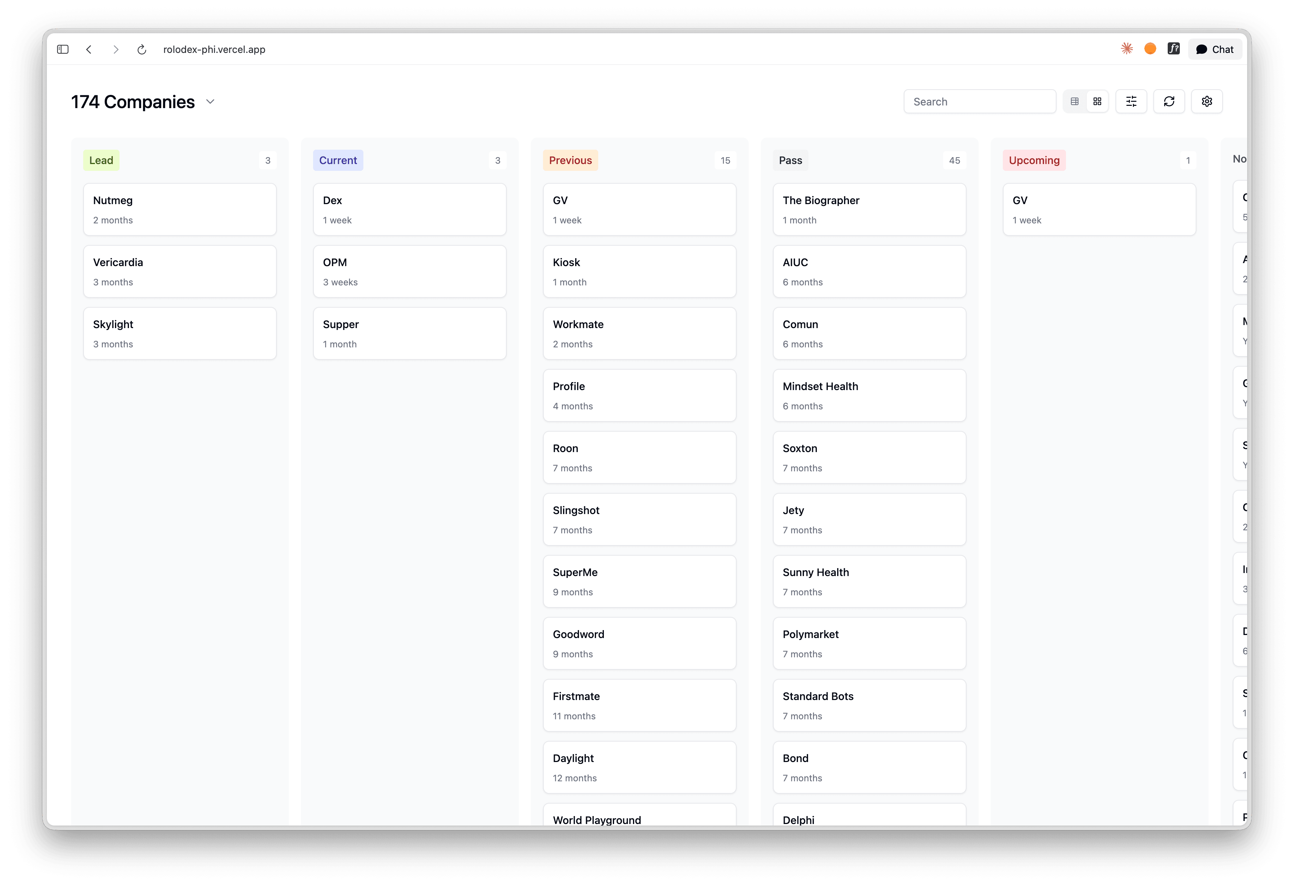Open the Mindset Health card
1294x886 pixels.
tap(870, 396)
